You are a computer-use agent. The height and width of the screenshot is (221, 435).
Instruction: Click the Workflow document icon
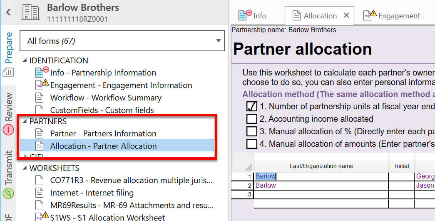coord(40,98)
